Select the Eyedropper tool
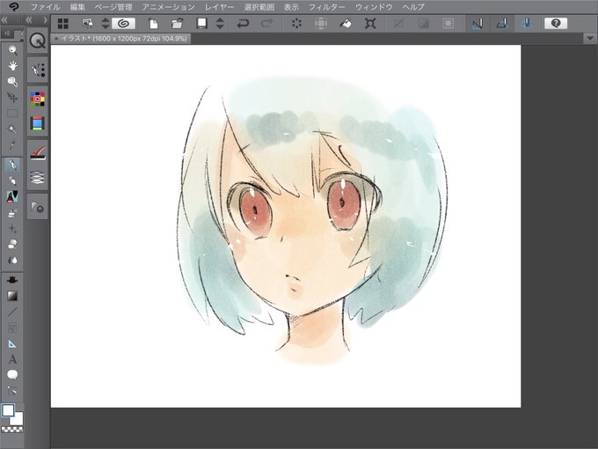598x449 pixels. pyautogui.click(x=12, y=145)
